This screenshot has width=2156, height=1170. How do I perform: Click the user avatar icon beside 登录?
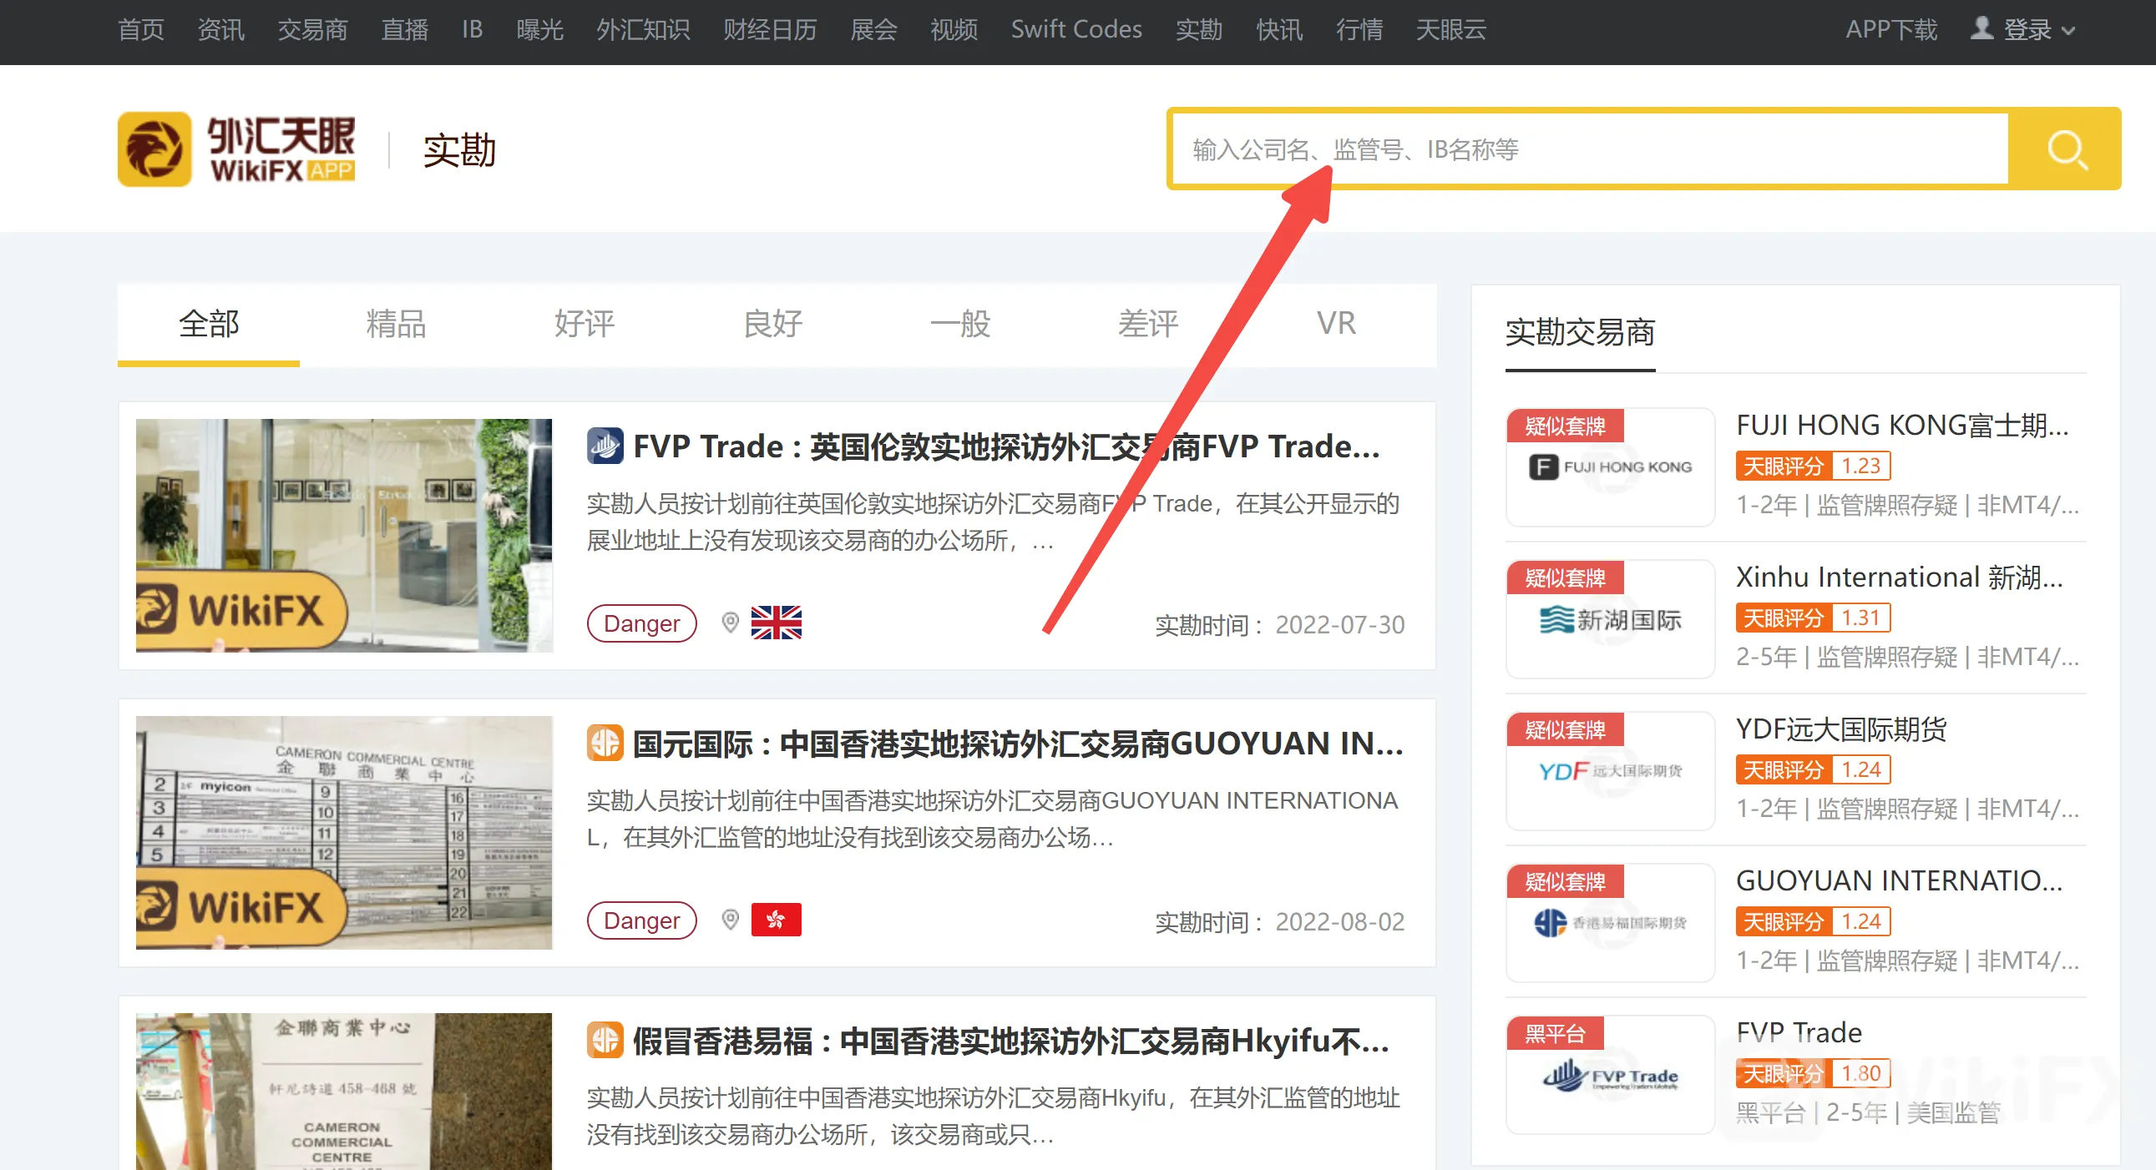click(x=1981, y=28)
